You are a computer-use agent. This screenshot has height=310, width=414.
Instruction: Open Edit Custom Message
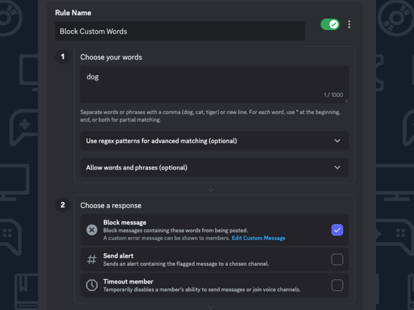(x=258, y=238)
